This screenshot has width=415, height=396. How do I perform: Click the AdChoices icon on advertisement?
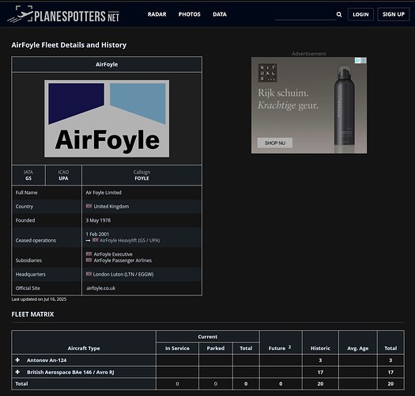pos(357,60)
